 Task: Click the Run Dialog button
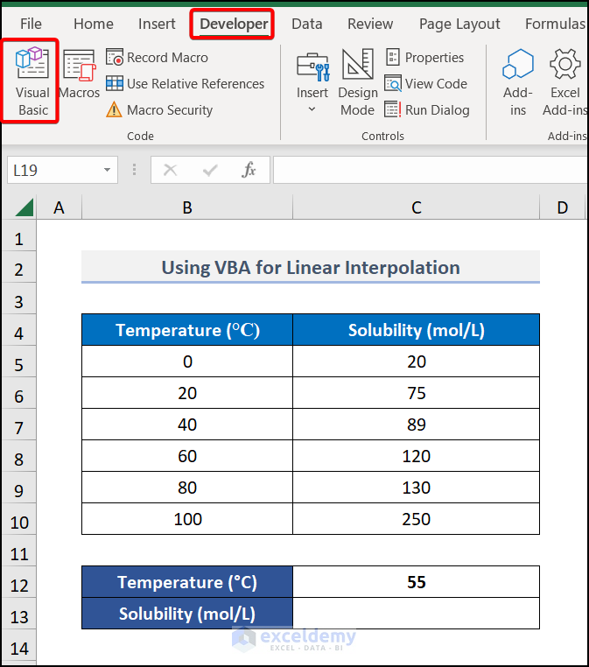point(427,110)
